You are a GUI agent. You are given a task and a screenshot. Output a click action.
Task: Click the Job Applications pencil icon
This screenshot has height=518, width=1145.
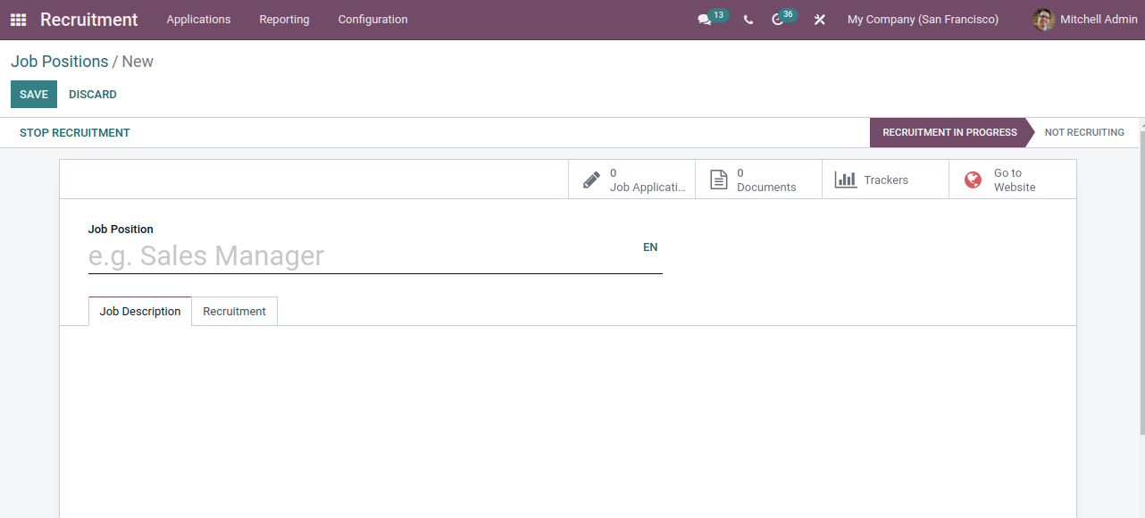[x=591, y=180]
